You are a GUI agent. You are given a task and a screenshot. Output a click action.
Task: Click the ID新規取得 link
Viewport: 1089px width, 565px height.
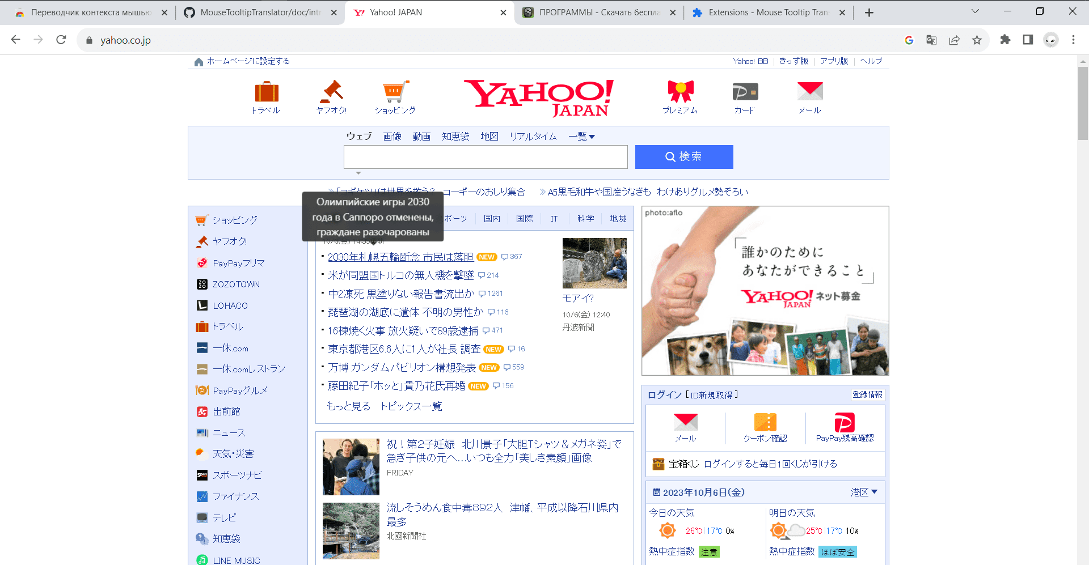point(712,395)
